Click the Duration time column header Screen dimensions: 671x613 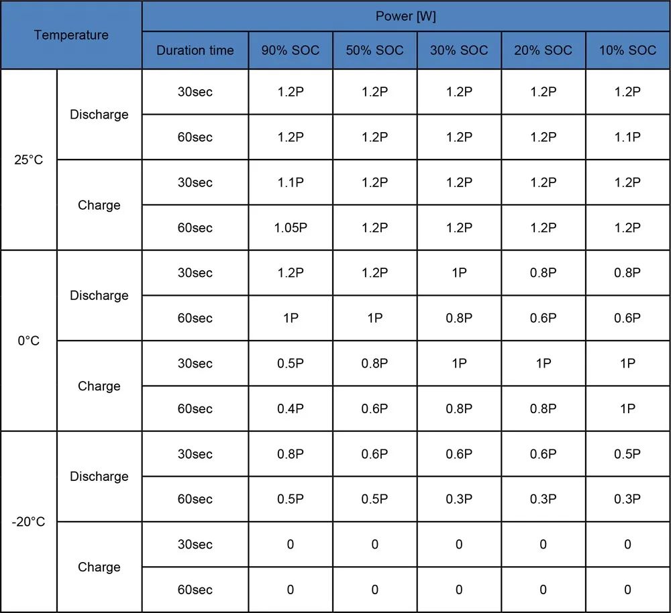[x=195, y=50]
